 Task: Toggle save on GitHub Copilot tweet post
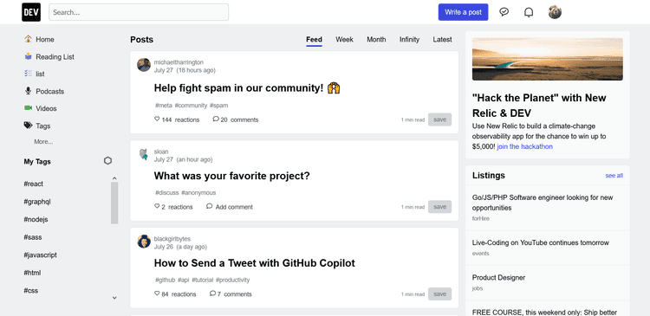tap(439, 294)
